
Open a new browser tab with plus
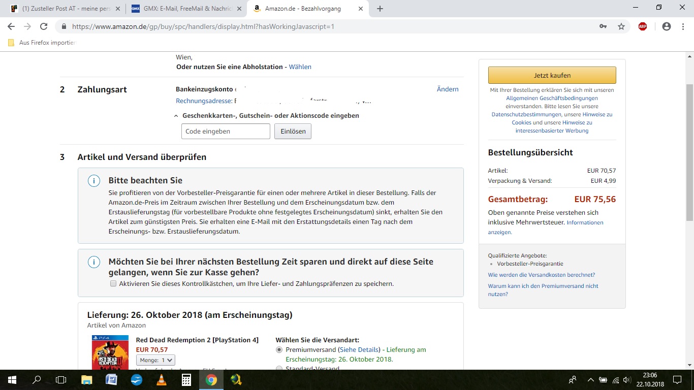pos(380,9)
